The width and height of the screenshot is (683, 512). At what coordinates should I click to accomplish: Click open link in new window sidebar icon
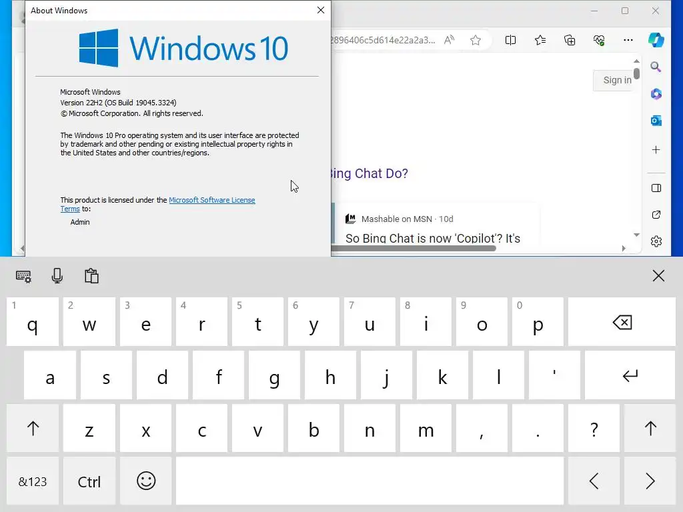tap(656, 215)
